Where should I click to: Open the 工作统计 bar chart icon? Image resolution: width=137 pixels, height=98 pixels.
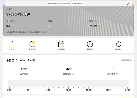pyautogui.click(x=10, y=44)
